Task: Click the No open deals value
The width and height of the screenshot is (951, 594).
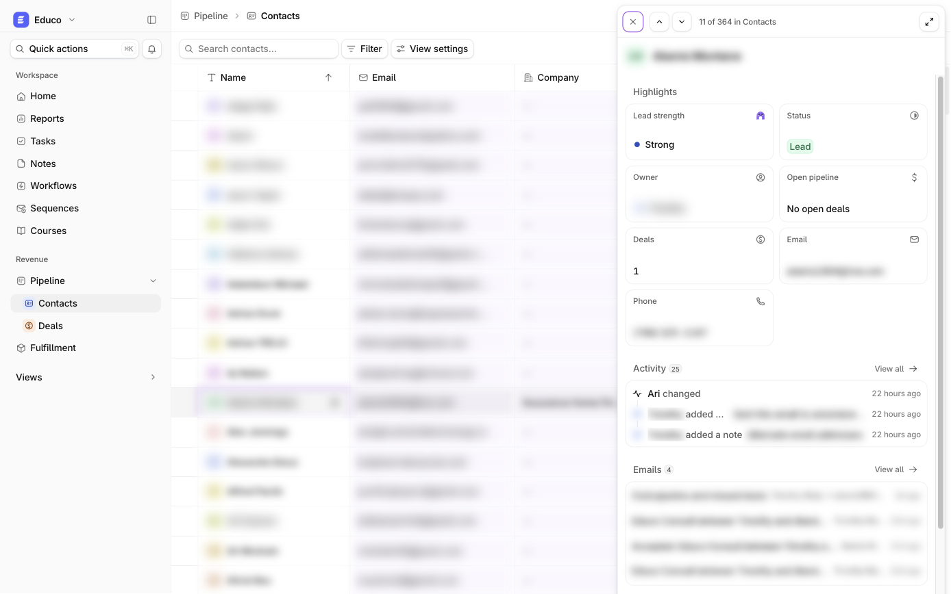Action: point(818,209)
